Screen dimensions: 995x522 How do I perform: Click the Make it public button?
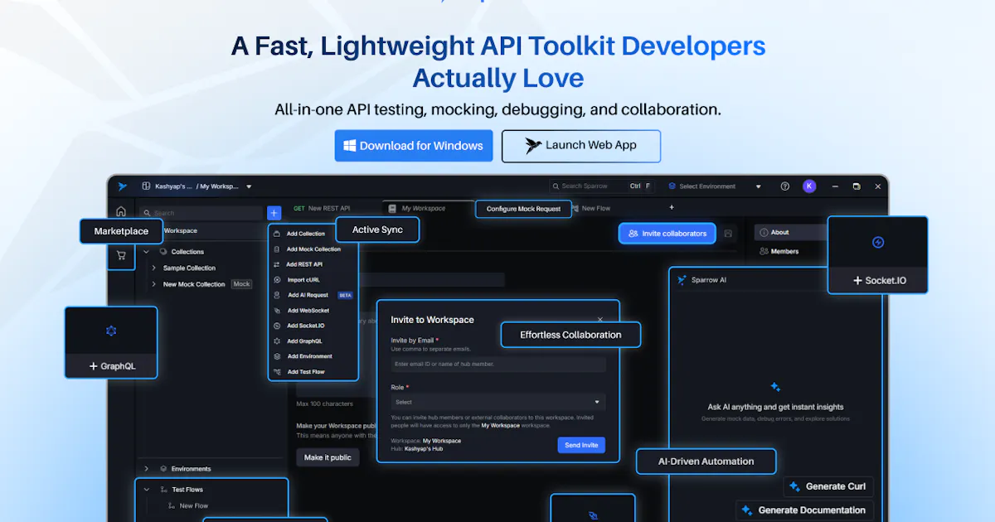[x=328, y=457]
